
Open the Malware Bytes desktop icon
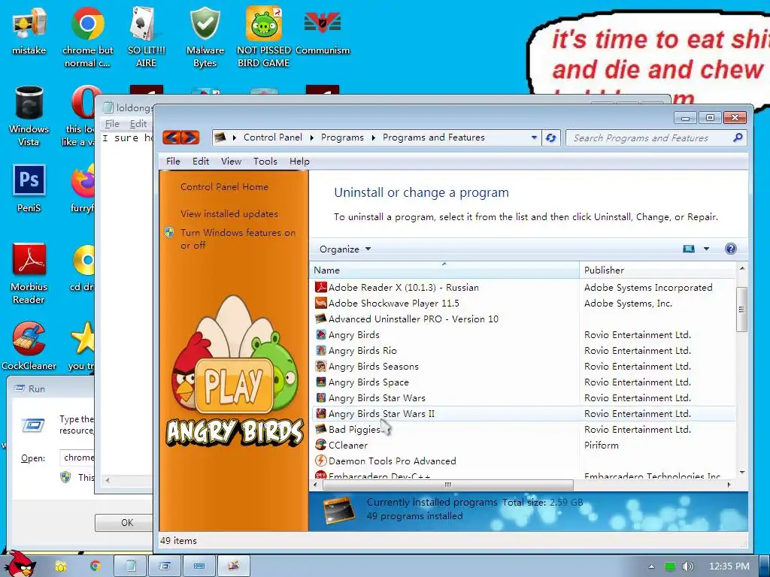click(x=205, y=37)
